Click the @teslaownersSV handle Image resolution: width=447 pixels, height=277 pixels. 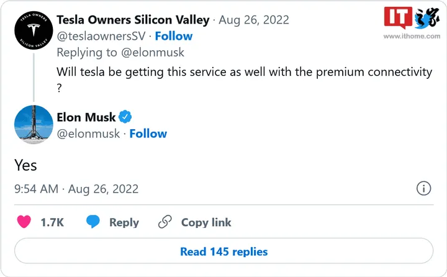pyautogui.click(x=101, y=36)
